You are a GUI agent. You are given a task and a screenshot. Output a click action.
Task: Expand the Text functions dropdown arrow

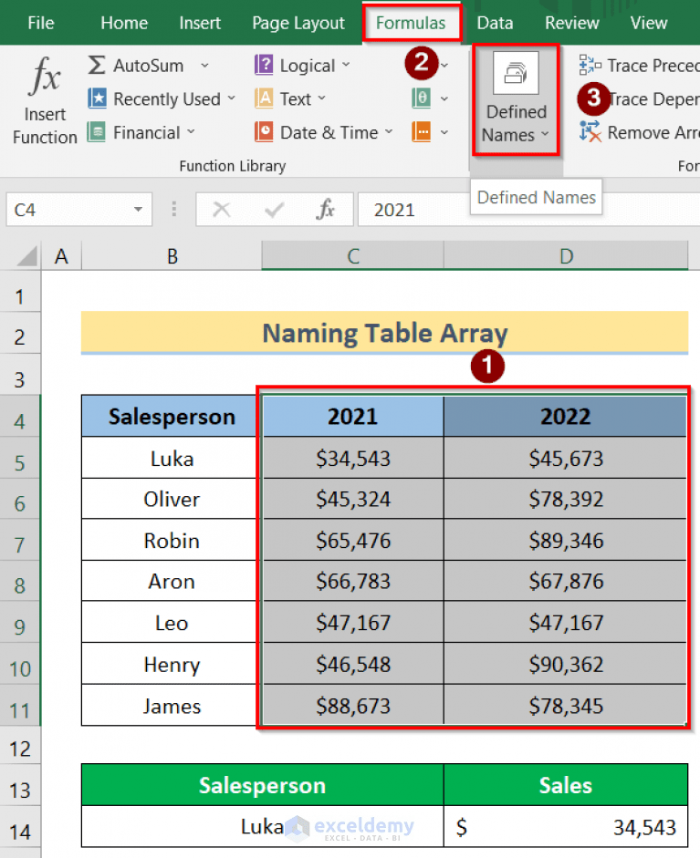(321, 98)
